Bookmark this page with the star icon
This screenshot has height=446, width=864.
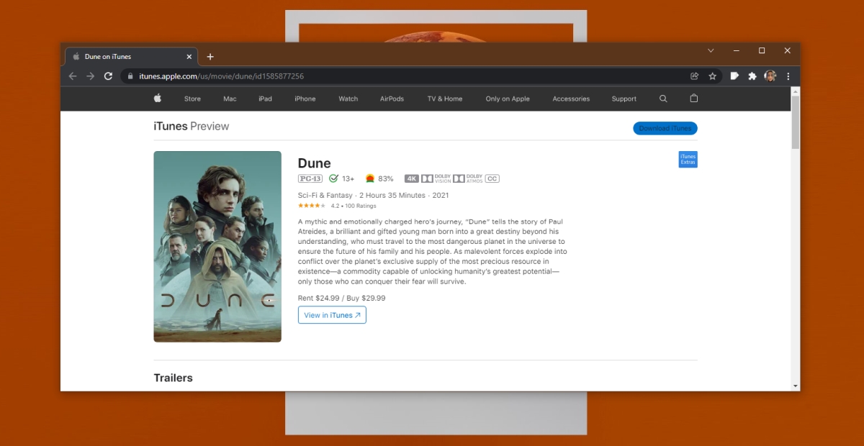click(713, 76)
